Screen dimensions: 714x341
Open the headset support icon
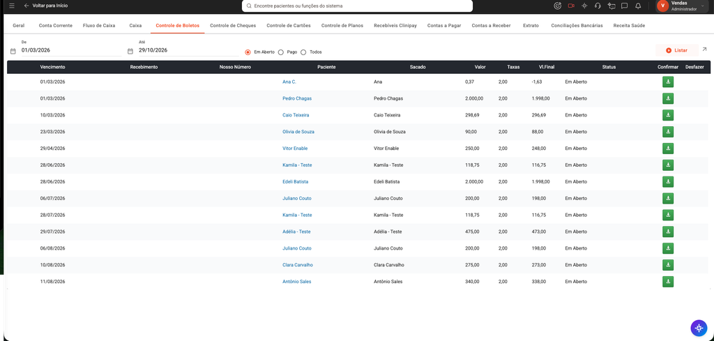598,6
